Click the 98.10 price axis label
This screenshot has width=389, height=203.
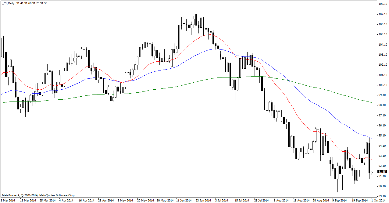click(383, 105)
